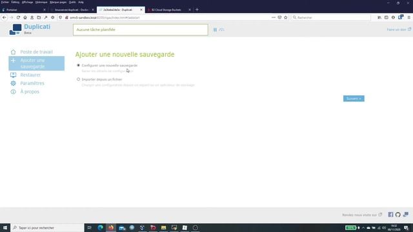The image size is (413, 232).
Task: Click the Firefox taskbar icon
Action: [111, 227]
